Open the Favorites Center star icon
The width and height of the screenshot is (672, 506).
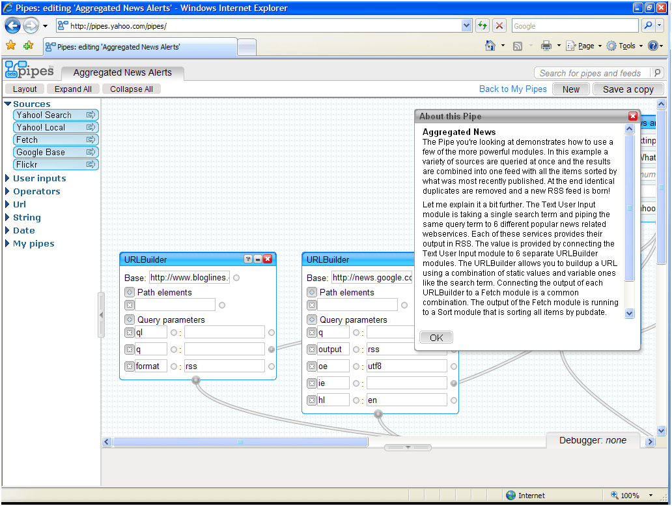click(x=10, y=46)
